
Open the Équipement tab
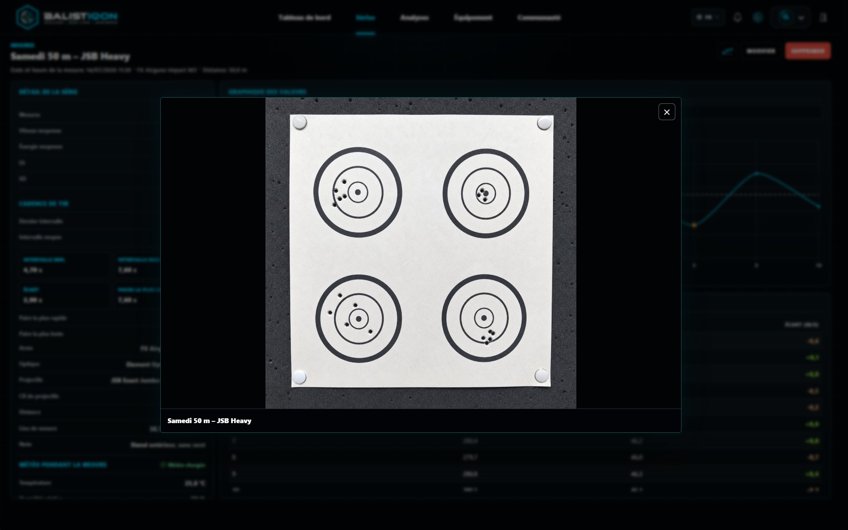pos(473,18)
